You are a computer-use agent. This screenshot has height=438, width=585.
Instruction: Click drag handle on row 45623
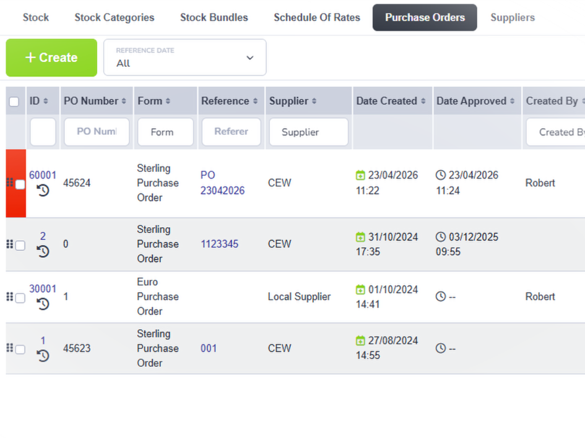[10, 348]
